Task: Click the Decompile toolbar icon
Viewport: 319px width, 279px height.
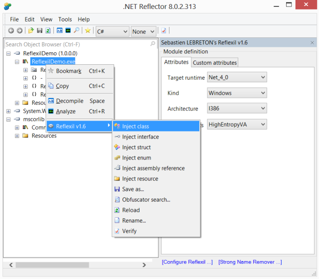Action: click(59, 31)
